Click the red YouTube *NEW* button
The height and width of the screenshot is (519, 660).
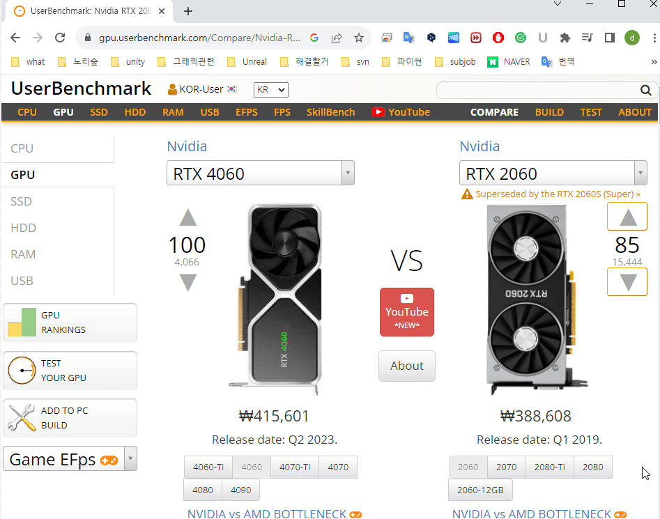[x=406, y=312]
